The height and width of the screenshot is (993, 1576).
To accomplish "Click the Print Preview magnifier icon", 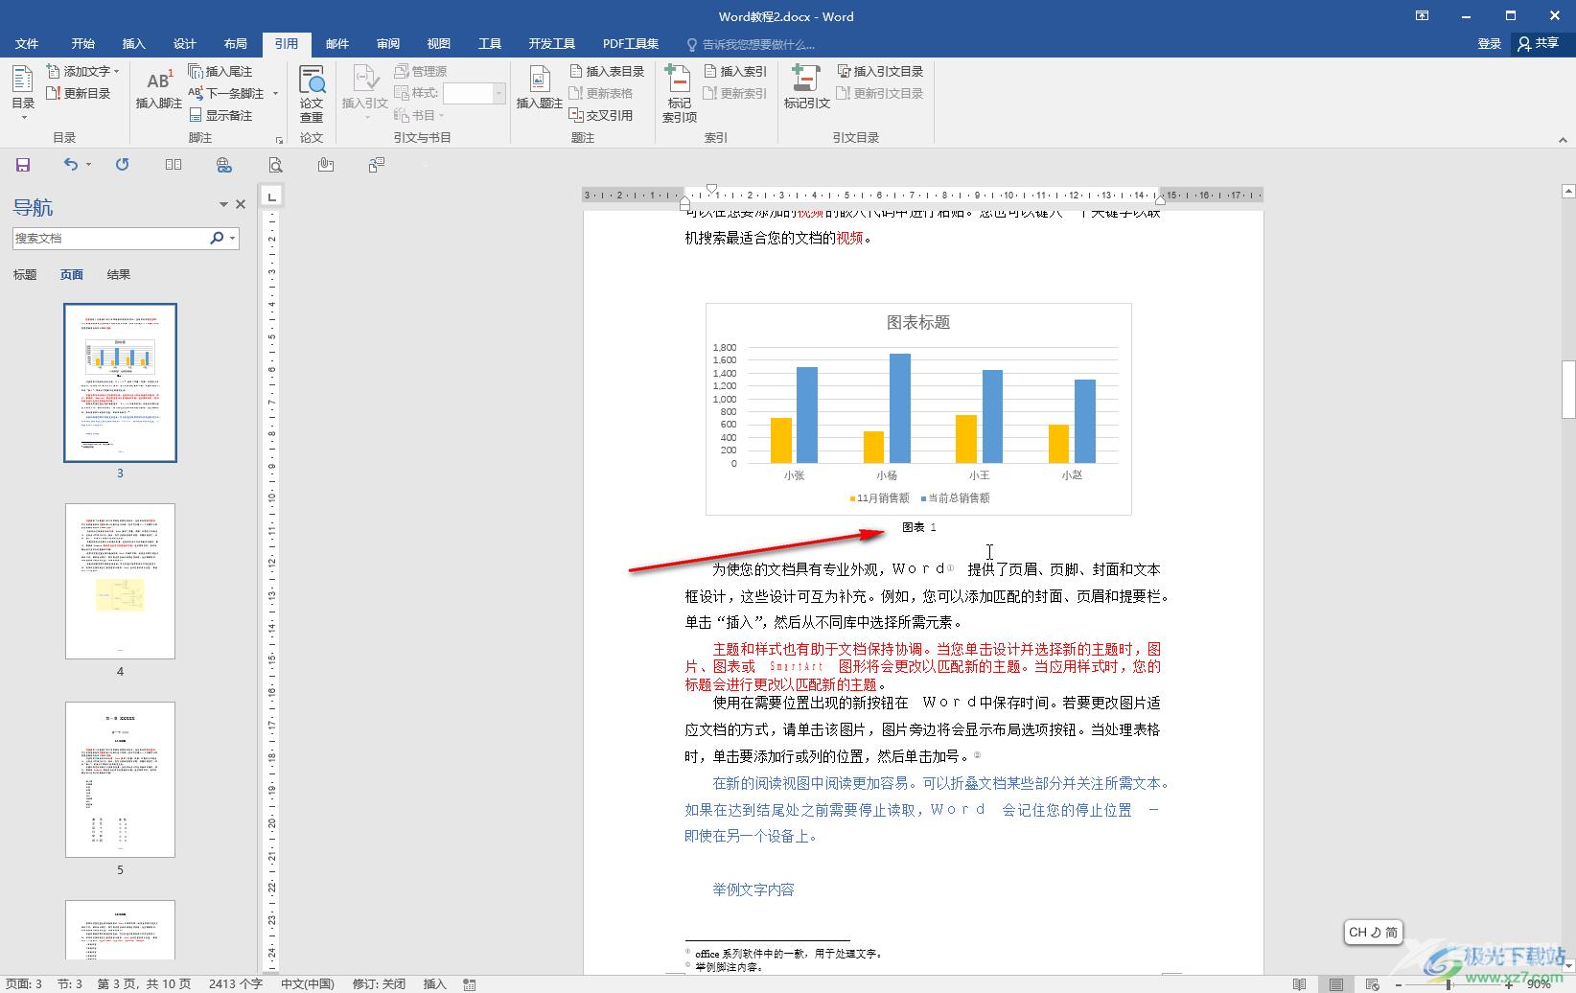I will tap(275, 165).
